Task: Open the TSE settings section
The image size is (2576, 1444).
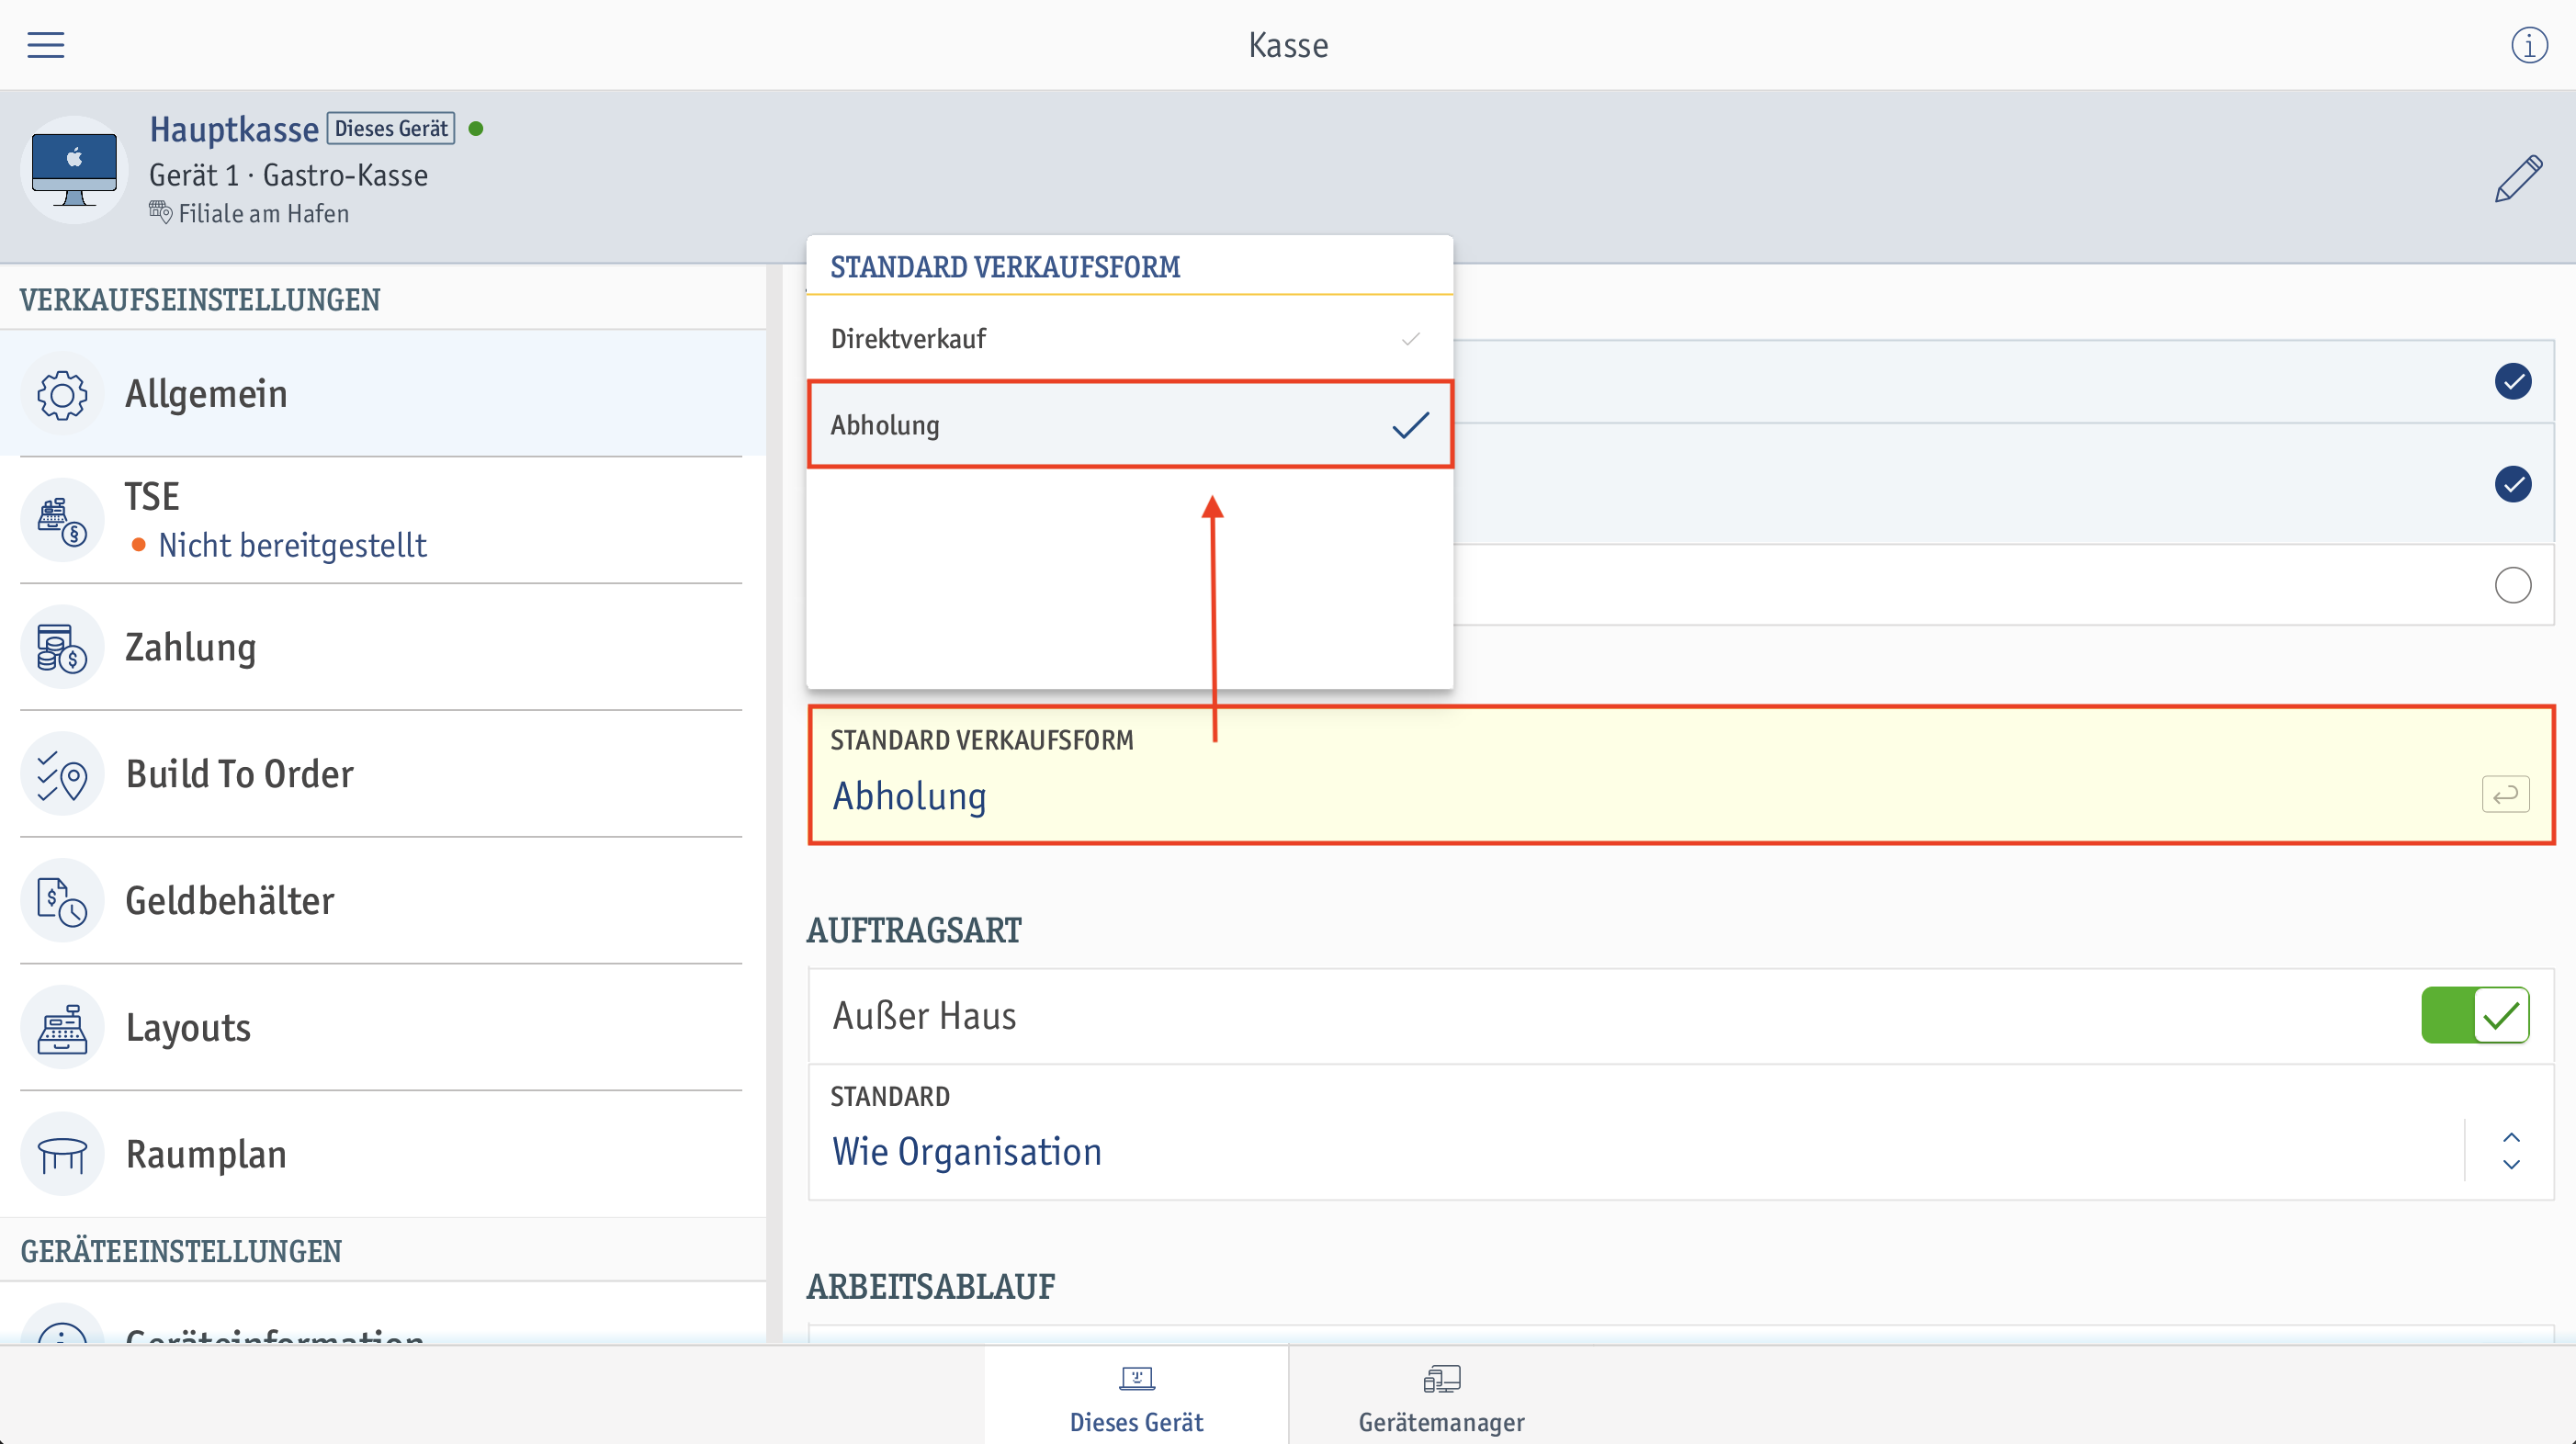Action: tap(383, 521)
